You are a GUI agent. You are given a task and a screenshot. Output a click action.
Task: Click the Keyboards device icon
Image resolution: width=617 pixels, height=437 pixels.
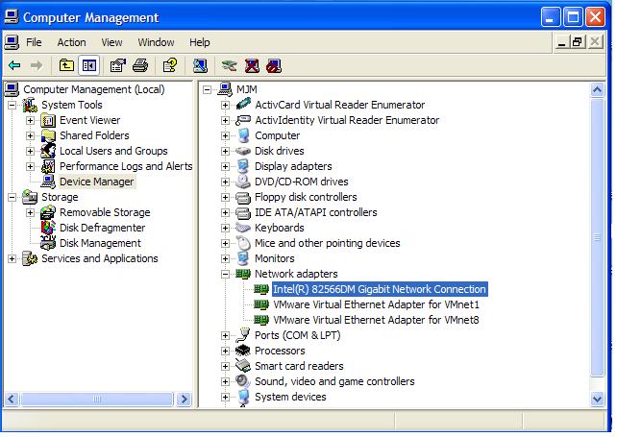(x=243, y=228)
